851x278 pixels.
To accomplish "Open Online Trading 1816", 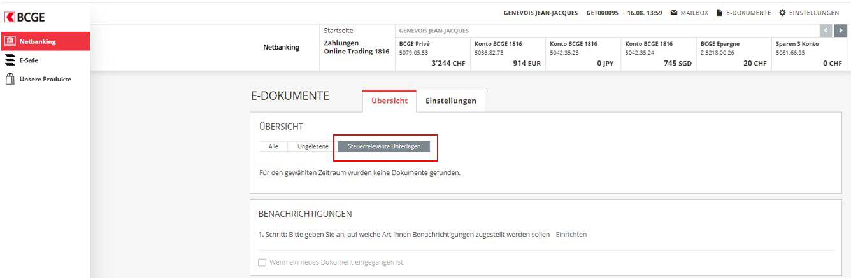I will coord(356,52).
